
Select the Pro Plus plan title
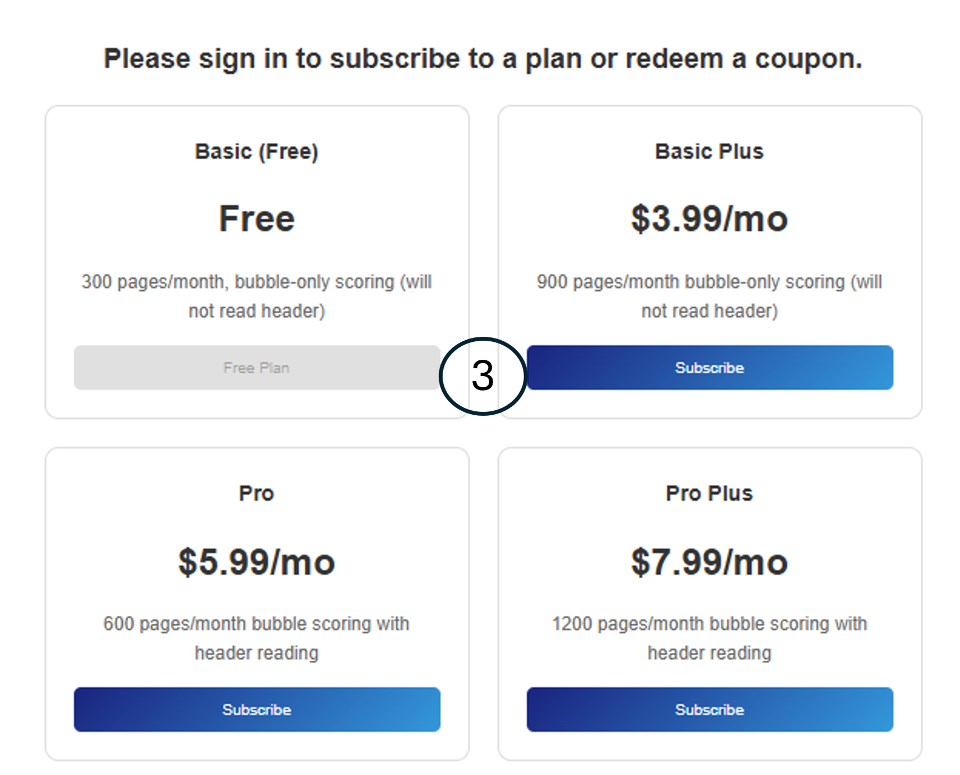(x=709, y=493)
